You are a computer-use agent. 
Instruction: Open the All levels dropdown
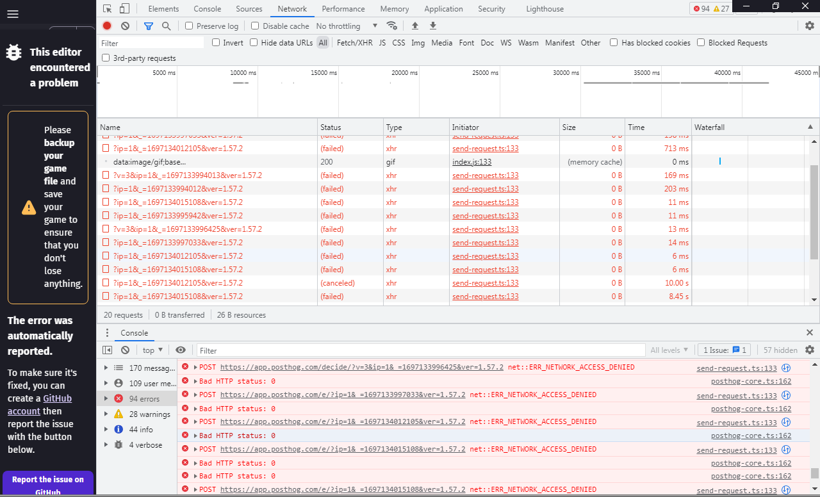coord(669,350)
